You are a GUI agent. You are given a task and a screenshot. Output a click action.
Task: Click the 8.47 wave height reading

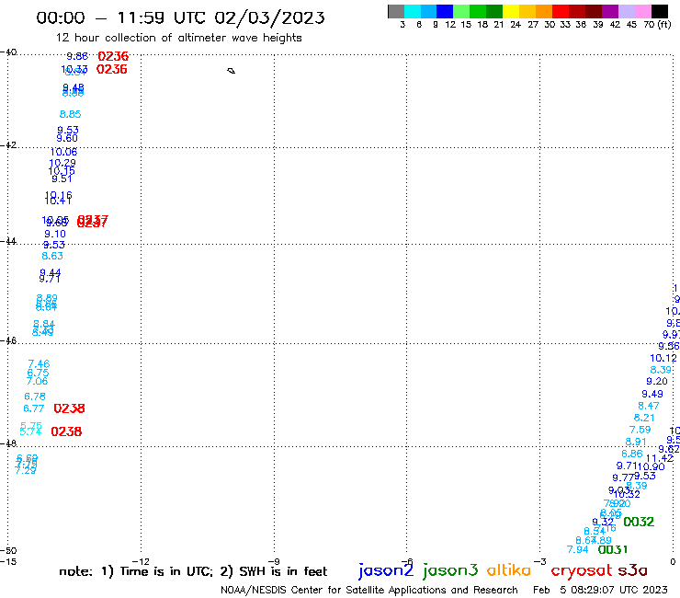pos(649,406)
